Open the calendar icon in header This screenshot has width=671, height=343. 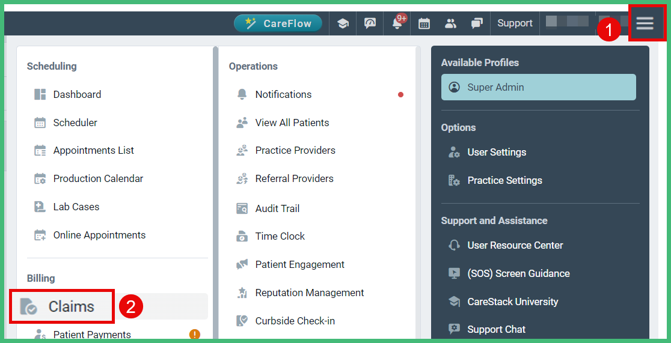point(424,23)
